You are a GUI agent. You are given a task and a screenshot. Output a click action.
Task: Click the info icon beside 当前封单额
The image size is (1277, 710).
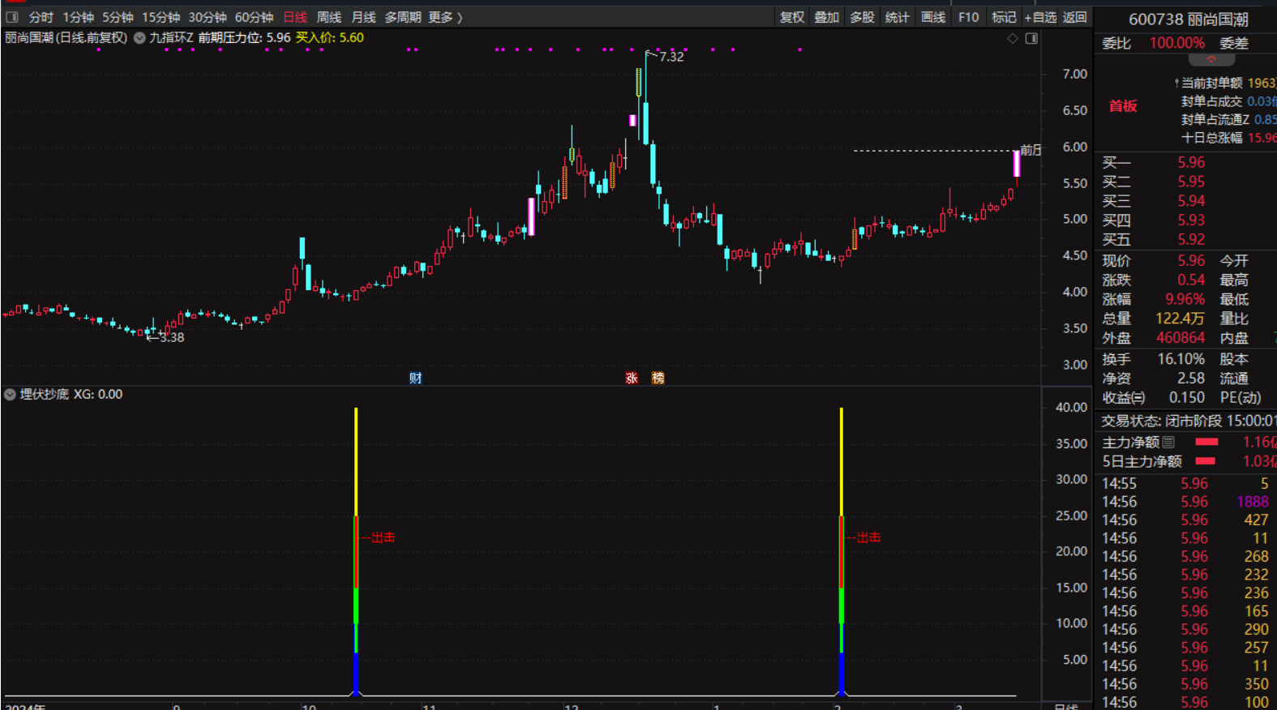[x=1176, y=83]
